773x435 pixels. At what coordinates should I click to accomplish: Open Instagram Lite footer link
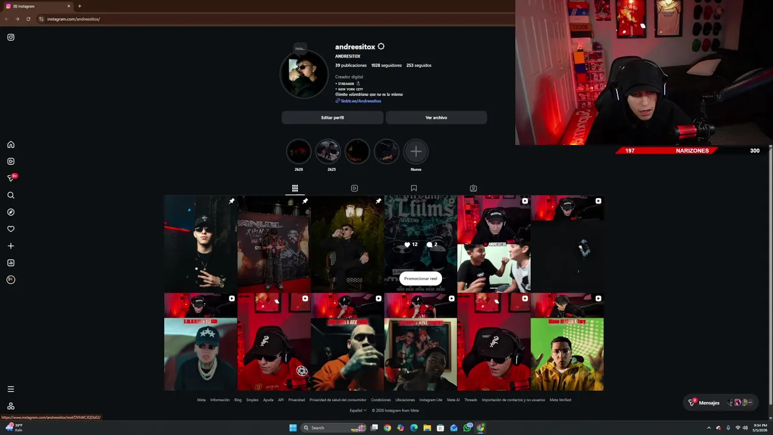[431, 400]
